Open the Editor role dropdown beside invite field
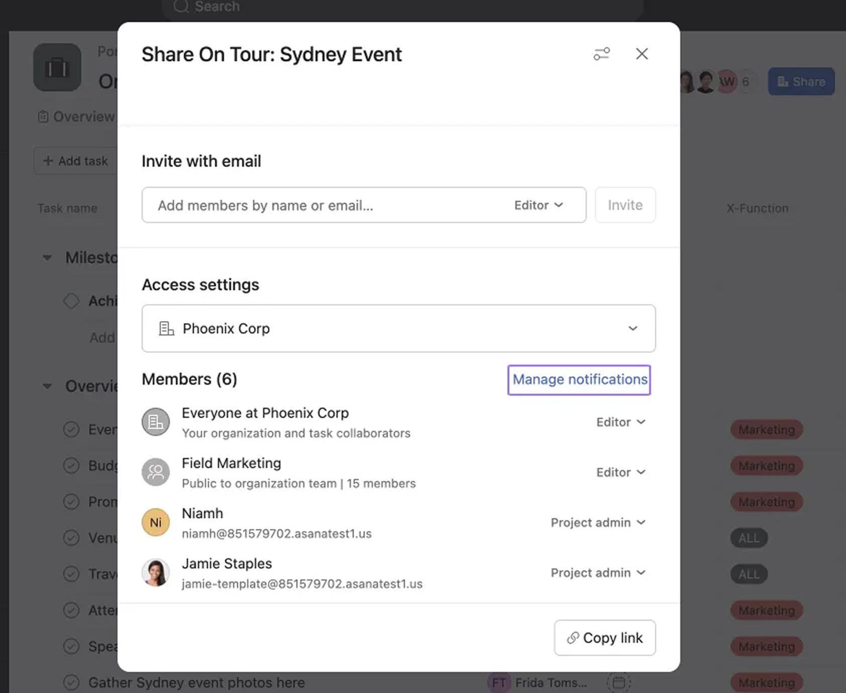 (538, 205)
